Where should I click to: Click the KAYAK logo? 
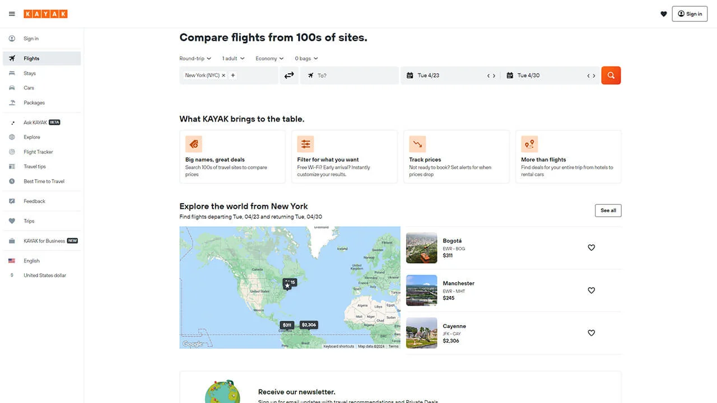(45, 14)
